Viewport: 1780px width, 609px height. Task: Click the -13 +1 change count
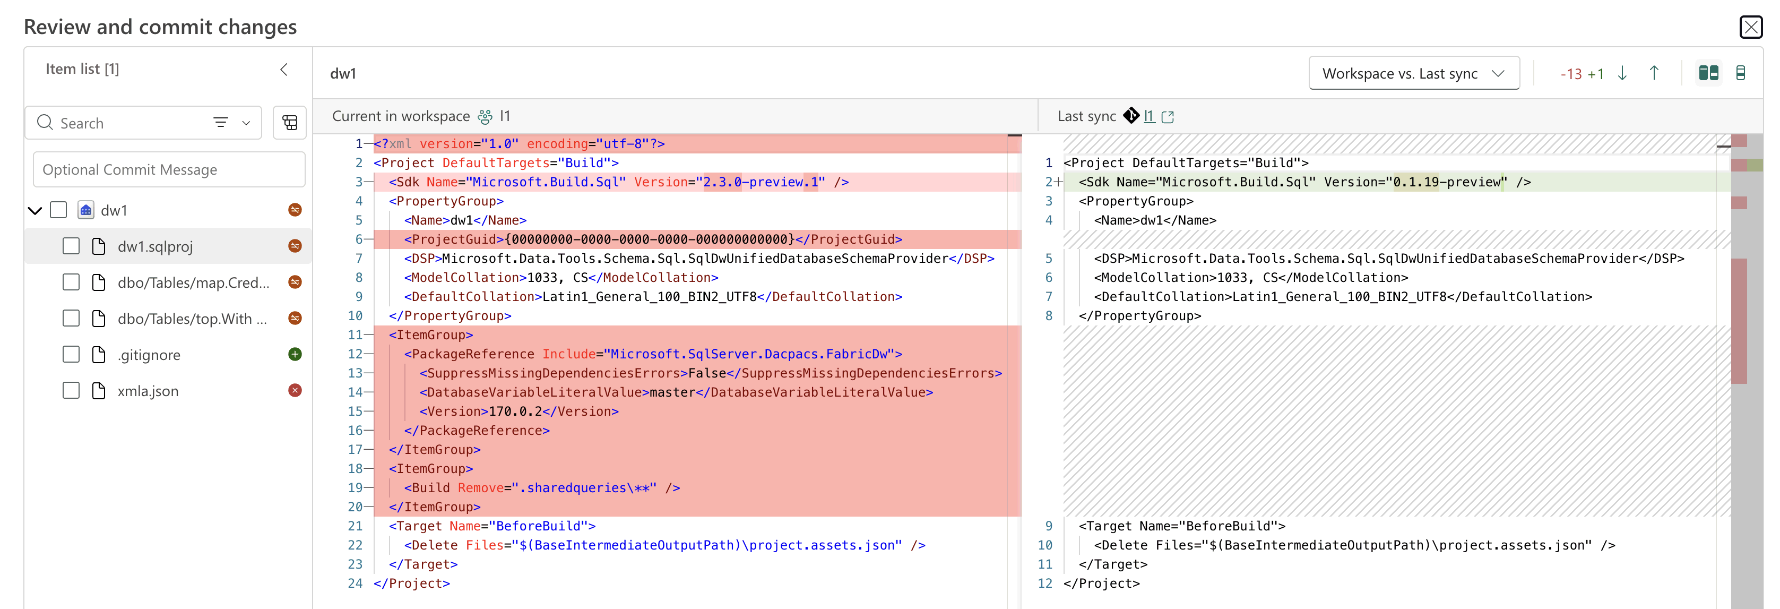coord(1582,74)
